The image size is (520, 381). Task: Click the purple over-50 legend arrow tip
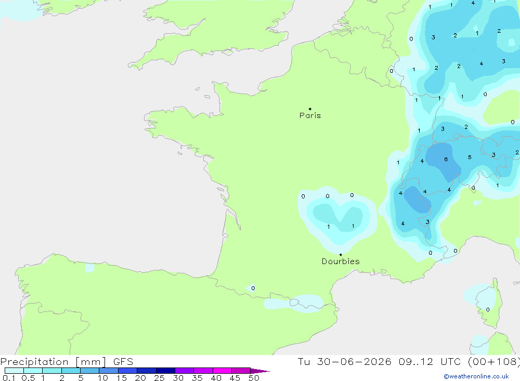point(261,371)
